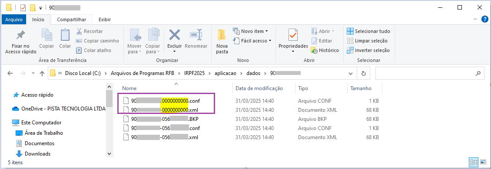Switch to details view icon in status bar
The width and height of the screenshot is (491, 169).
tap(474, 162)
